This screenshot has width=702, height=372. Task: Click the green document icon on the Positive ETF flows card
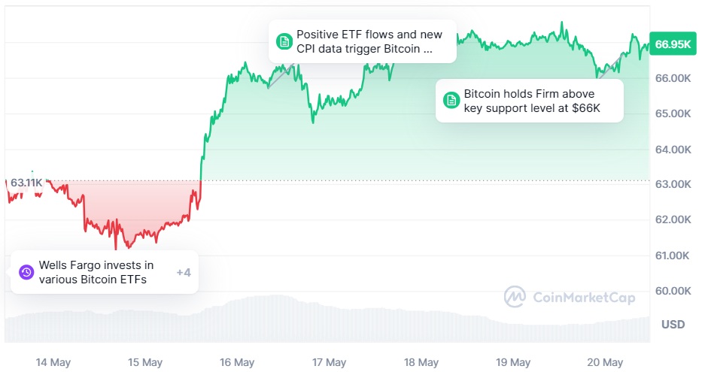(284, 41)
